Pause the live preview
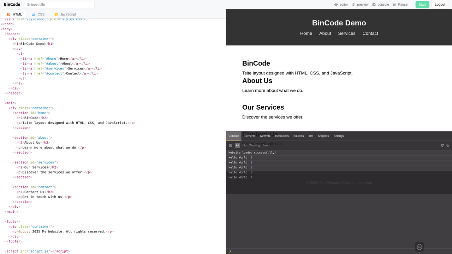 400,5
